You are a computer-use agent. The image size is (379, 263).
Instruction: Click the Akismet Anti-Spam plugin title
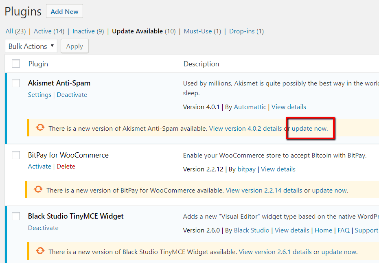click(x=59, y=83)
